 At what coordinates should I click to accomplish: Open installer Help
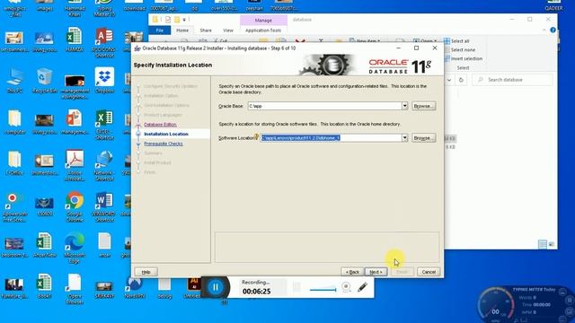(146, 272)
